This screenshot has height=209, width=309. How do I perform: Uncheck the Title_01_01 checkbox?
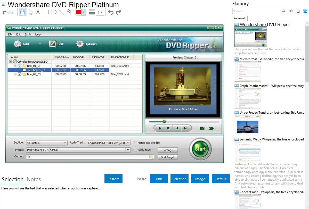[20, 66]
